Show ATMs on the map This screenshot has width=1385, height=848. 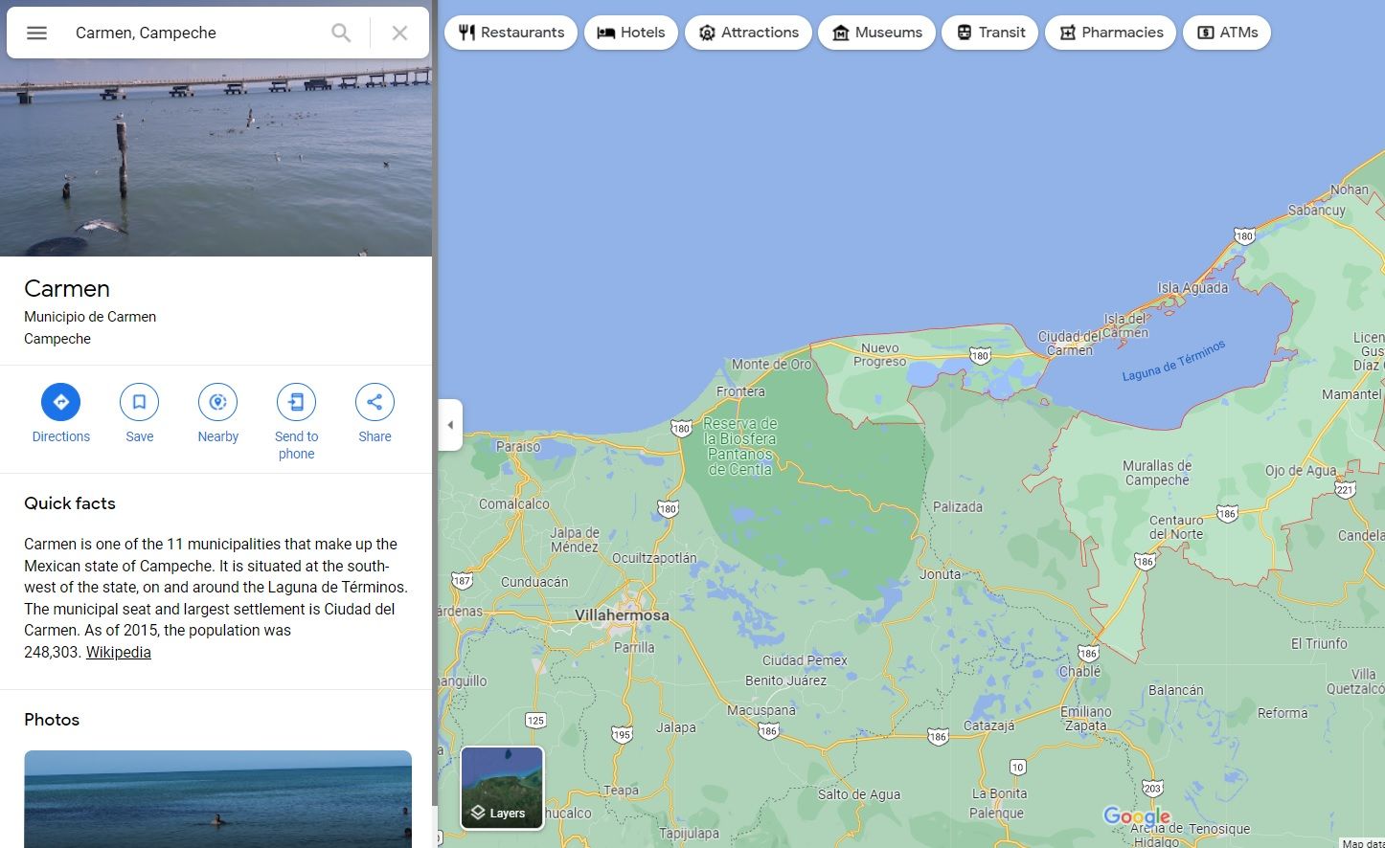click(x=1227, y=32)
